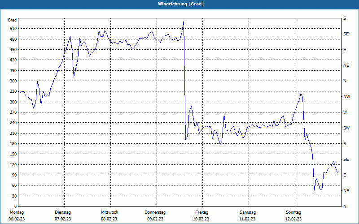Select the "Donnerstag" day label
This screenshot has width=359, height=224.
tap(155, 212)
